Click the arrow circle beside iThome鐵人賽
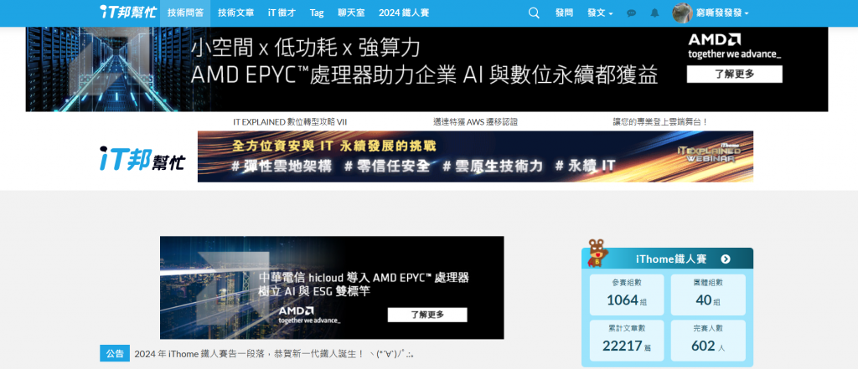The height and width of the screenshot is (369, 858). [726, 259]
